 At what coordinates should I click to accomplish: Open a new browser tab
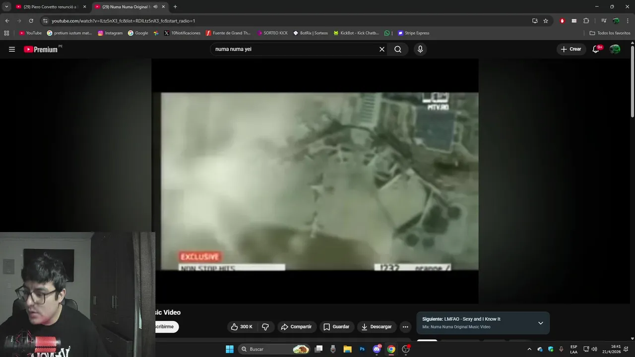coord(175,7)
